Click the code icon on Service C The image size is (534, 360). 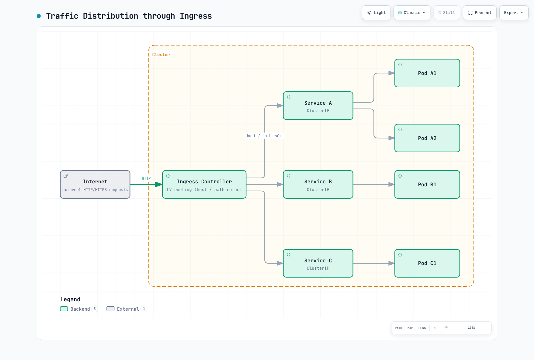click(x=289, y=255)
